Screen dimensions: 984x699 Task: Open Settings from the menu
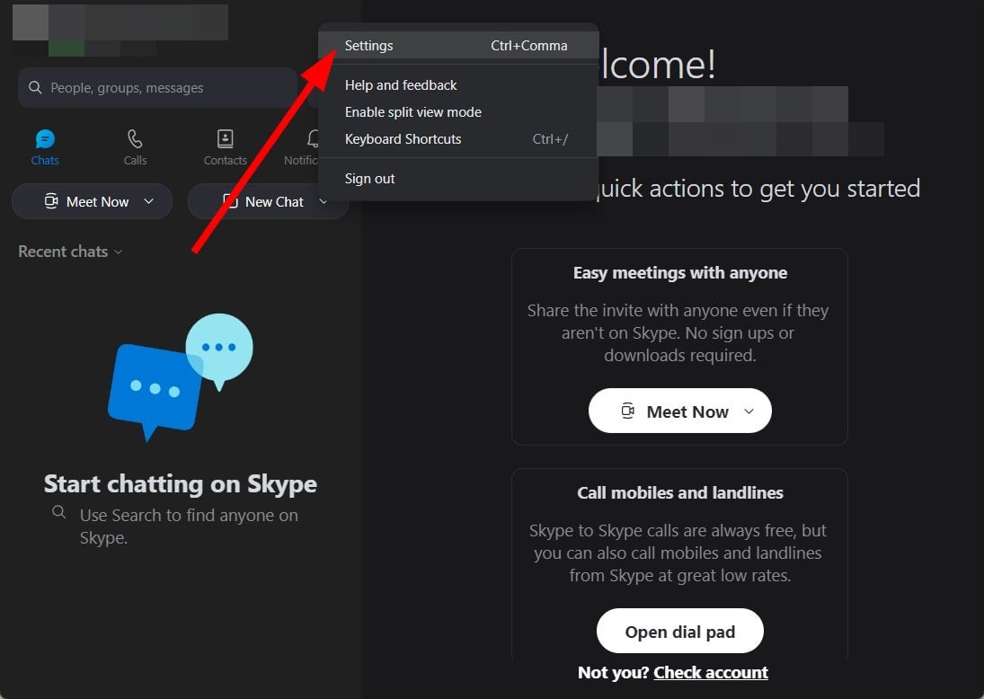point(458,46)
